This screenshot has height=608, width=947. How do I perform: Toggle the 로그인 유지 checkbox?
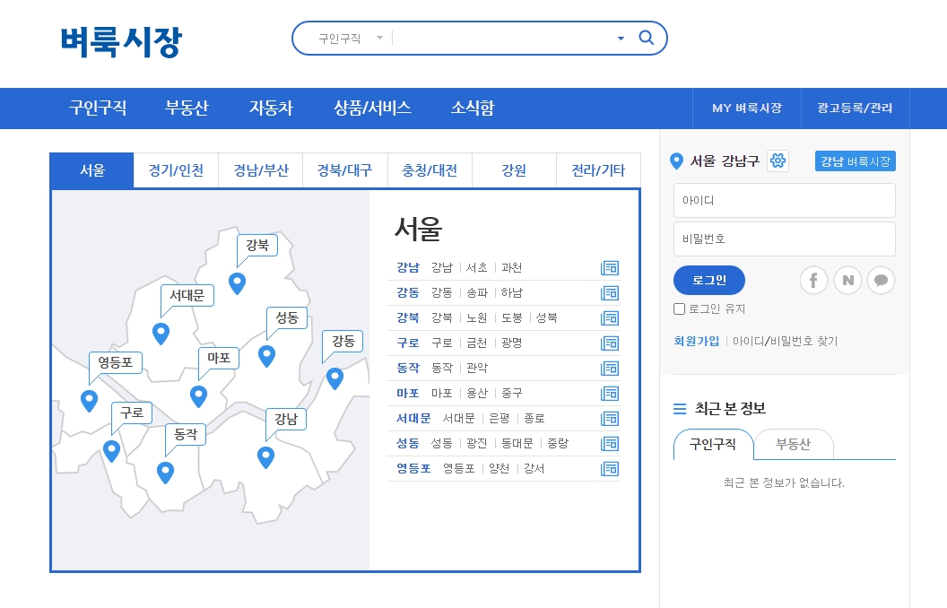[x=680, y=309]
